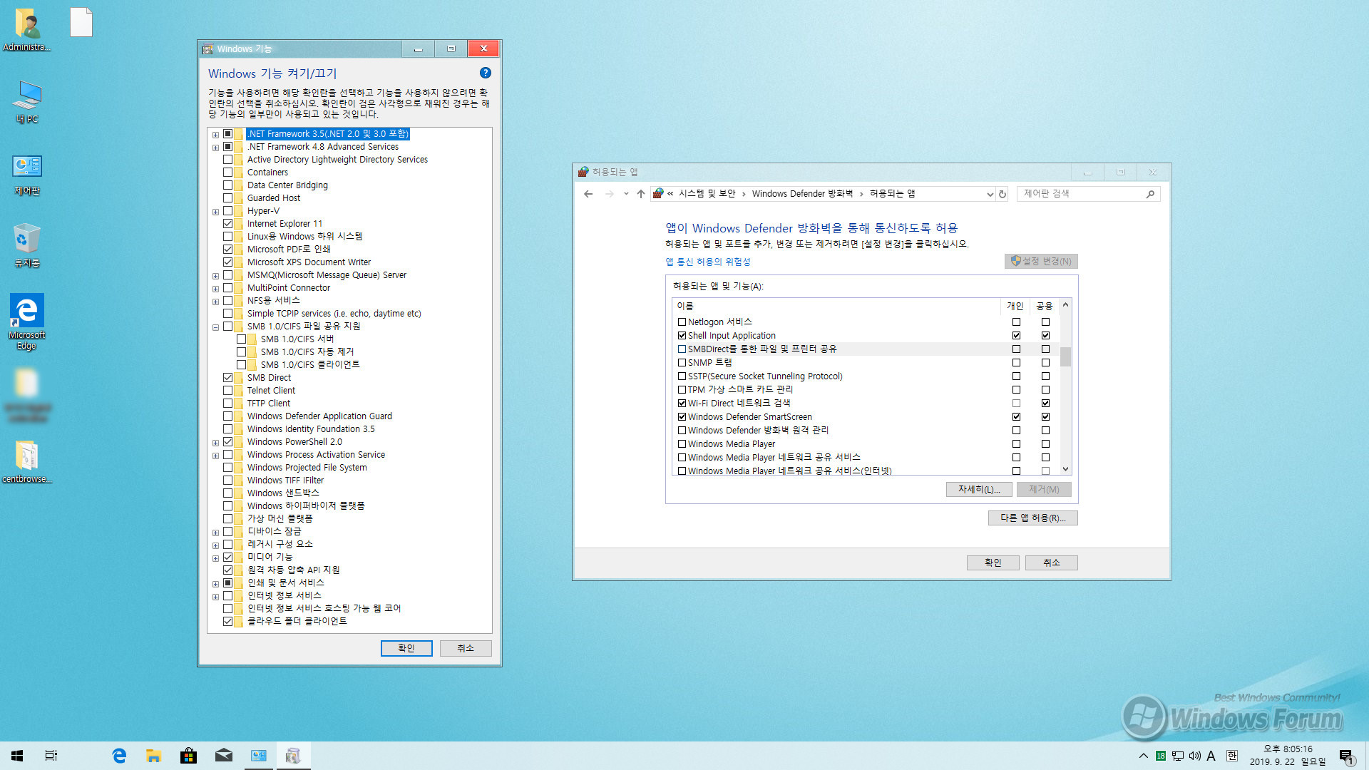This screenshot has width=1369, height=770.
Task: Switch to Windows Features taskbar item
Action: click(293, 756)
